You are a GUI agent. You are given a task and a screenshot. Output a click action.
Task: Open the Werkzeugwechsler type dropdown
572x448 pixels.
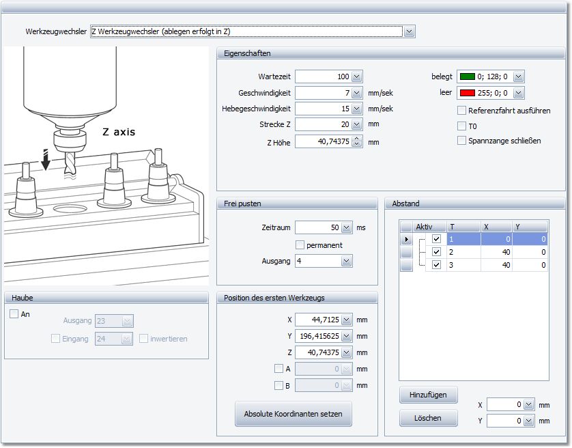408,31
